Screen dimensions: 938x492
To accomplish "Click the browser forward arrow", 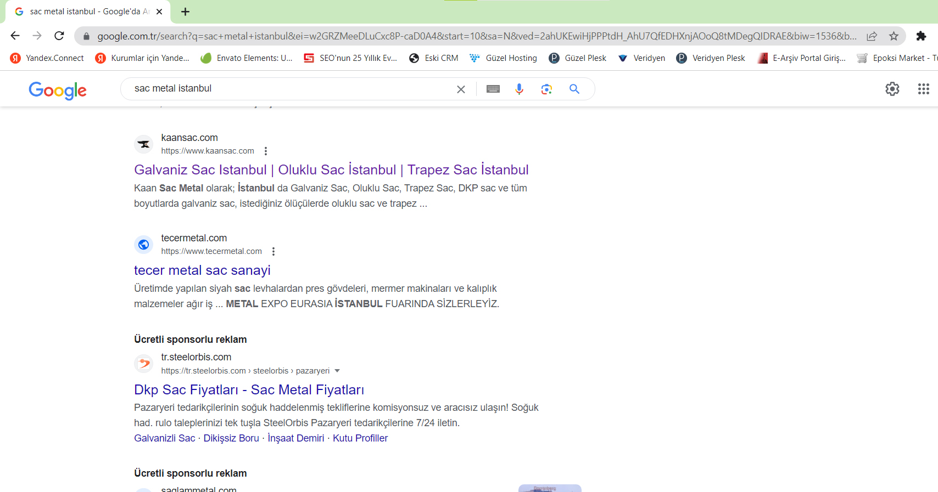I will click(37, 36).
